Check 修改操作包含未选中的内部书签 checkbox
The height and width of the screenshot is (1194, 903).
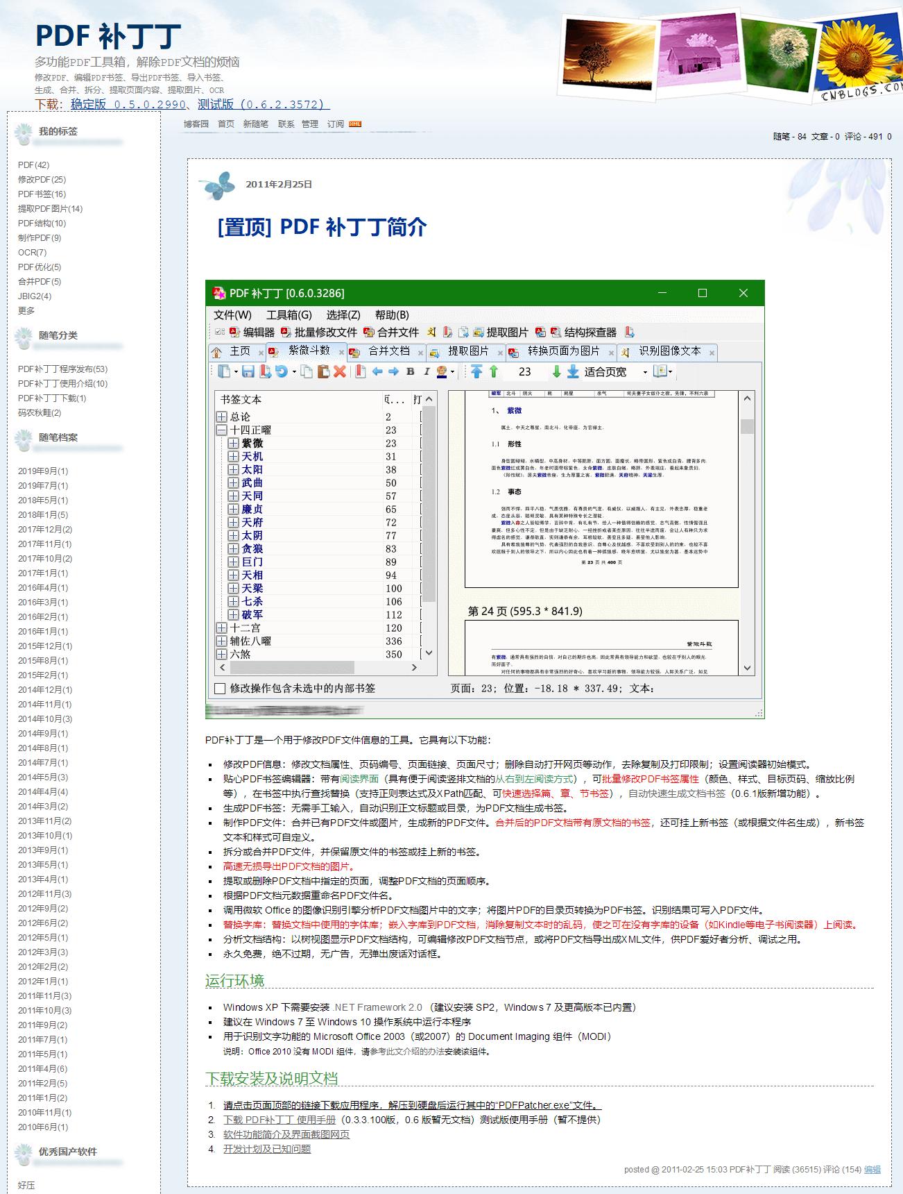(220, 689)
